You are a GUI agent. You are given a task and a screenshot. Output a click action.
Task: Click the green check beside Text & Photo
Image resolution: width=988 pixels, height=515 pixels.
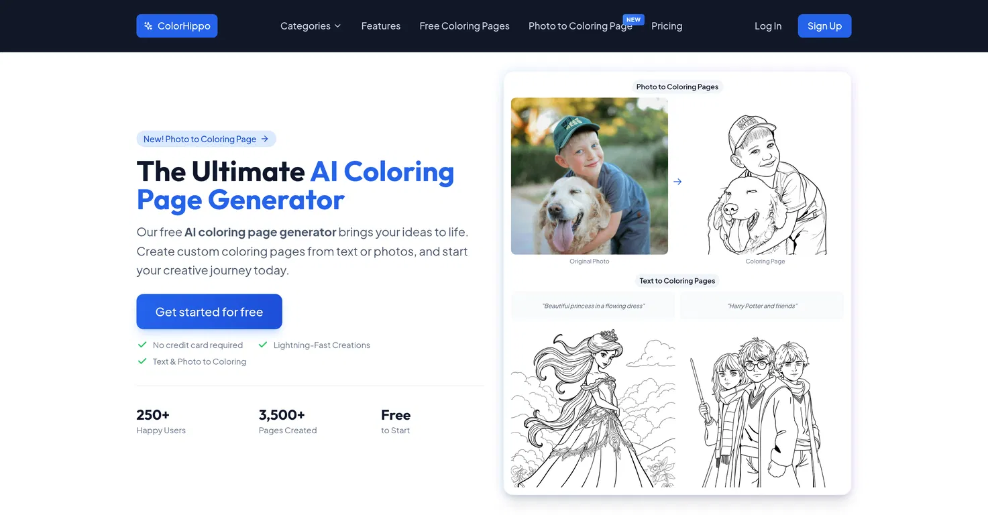pyautogui.click(x=142, y=361)
